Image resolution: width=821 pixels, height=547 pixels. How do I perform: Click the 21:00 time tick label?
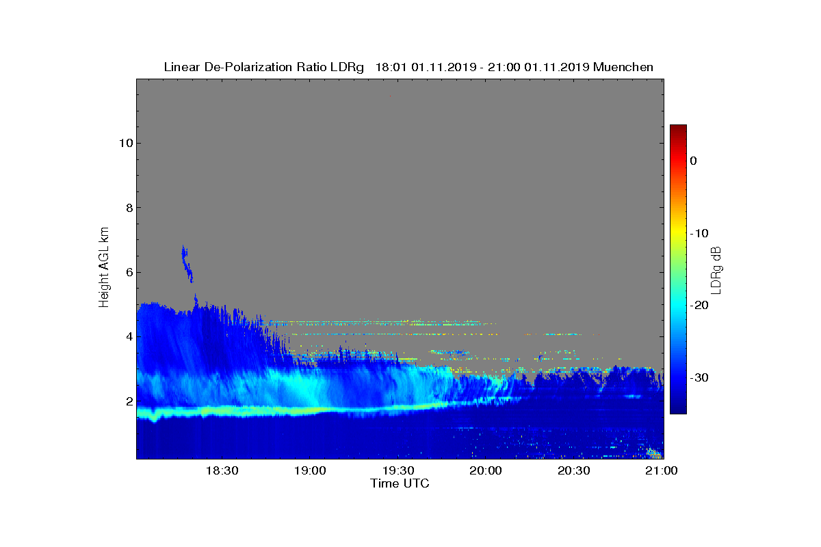point(661,471)
